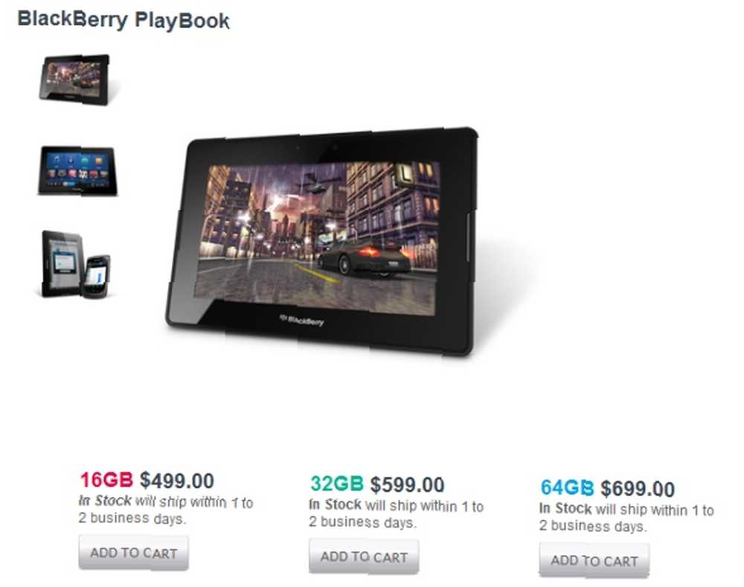Click the main PlayBook product image

[322, 241]
